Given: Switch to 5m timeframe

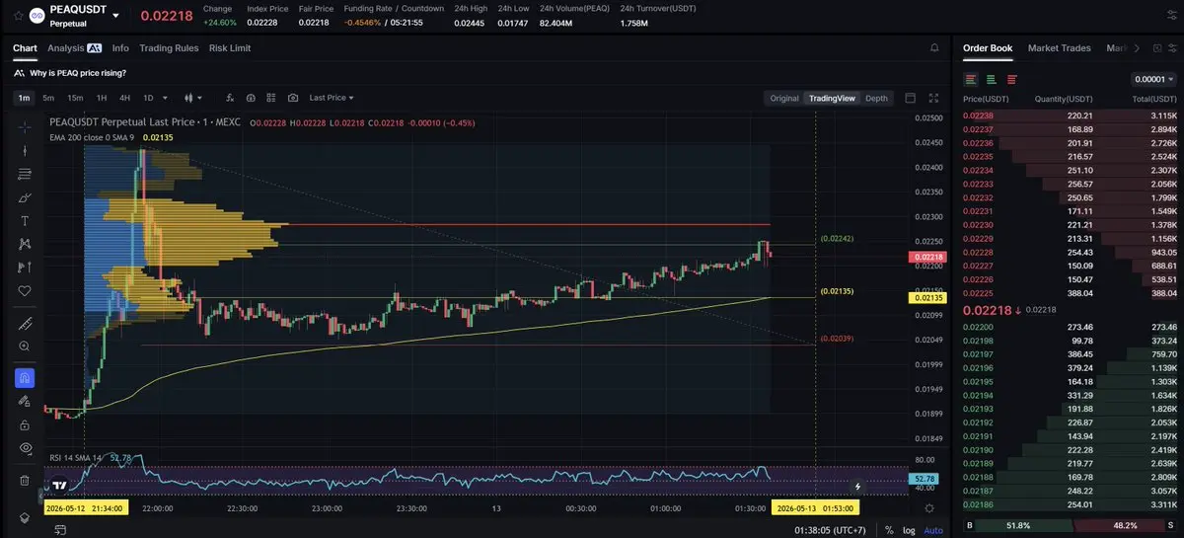Looking at the screenshot, I should pyautogui.click(x=48, y=98).
